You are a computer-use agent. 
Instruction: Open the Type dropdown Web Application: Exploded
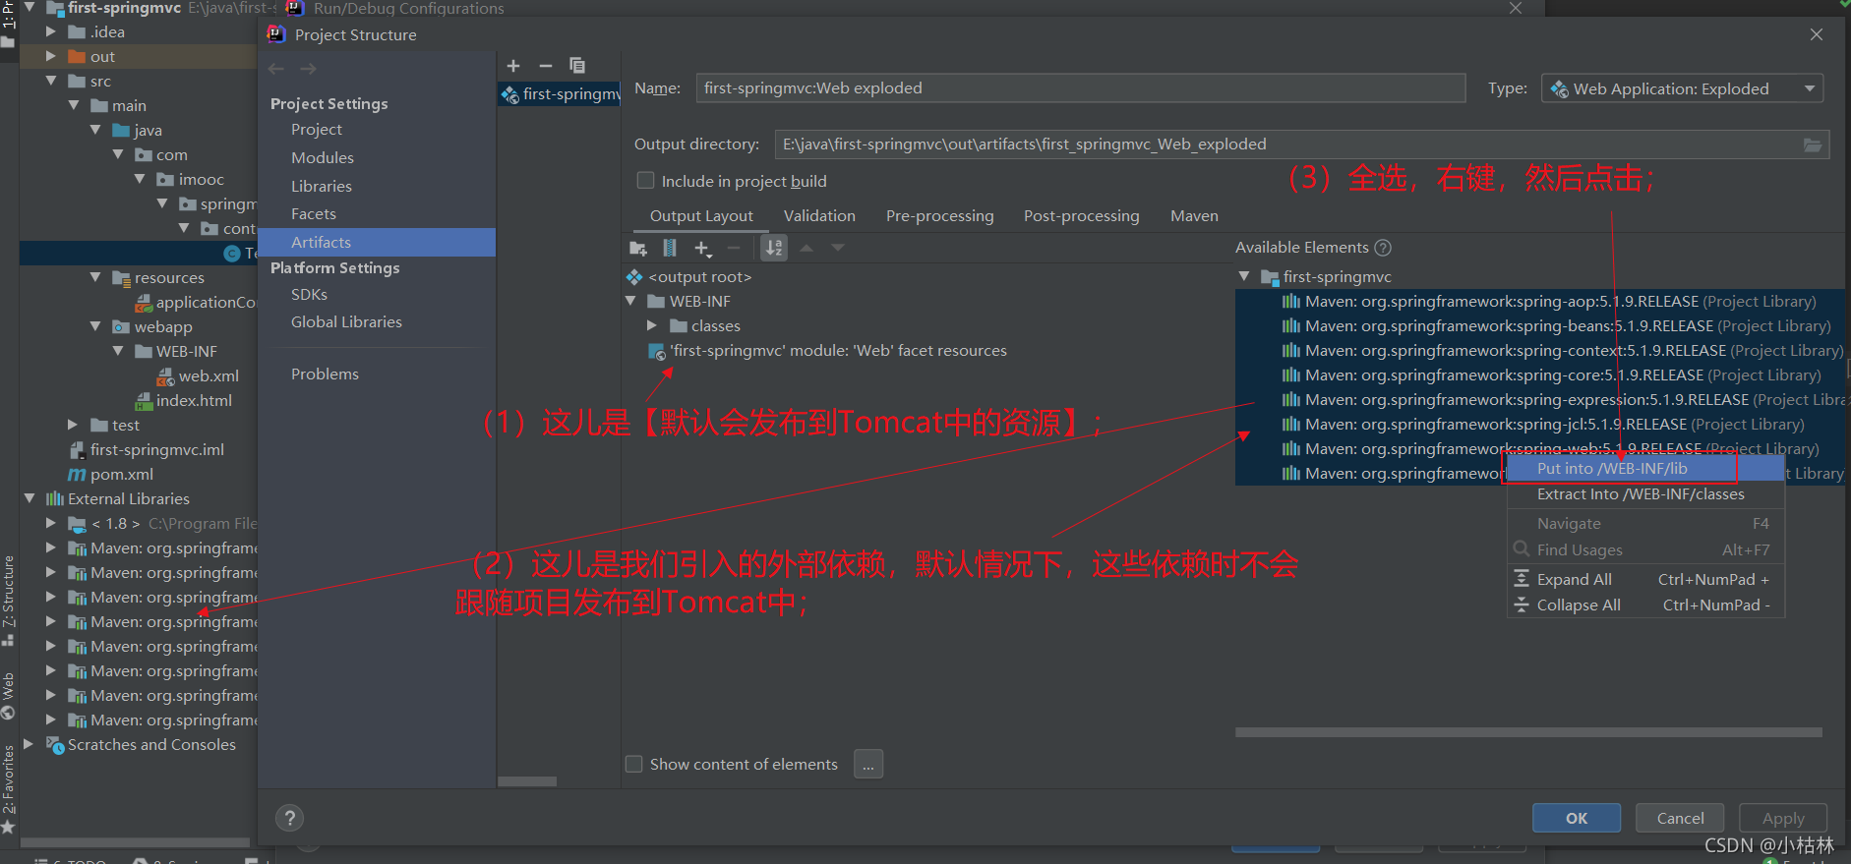[x=1682, y=88]
